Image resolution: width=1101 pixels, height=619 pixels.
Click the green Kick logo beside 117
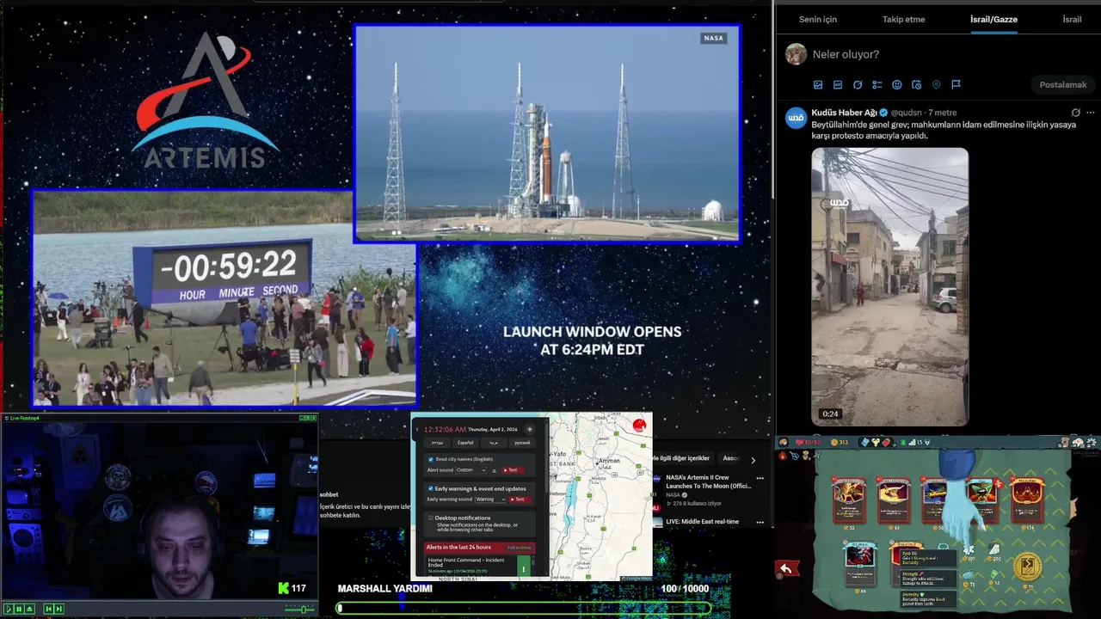(x=284, y=589)
